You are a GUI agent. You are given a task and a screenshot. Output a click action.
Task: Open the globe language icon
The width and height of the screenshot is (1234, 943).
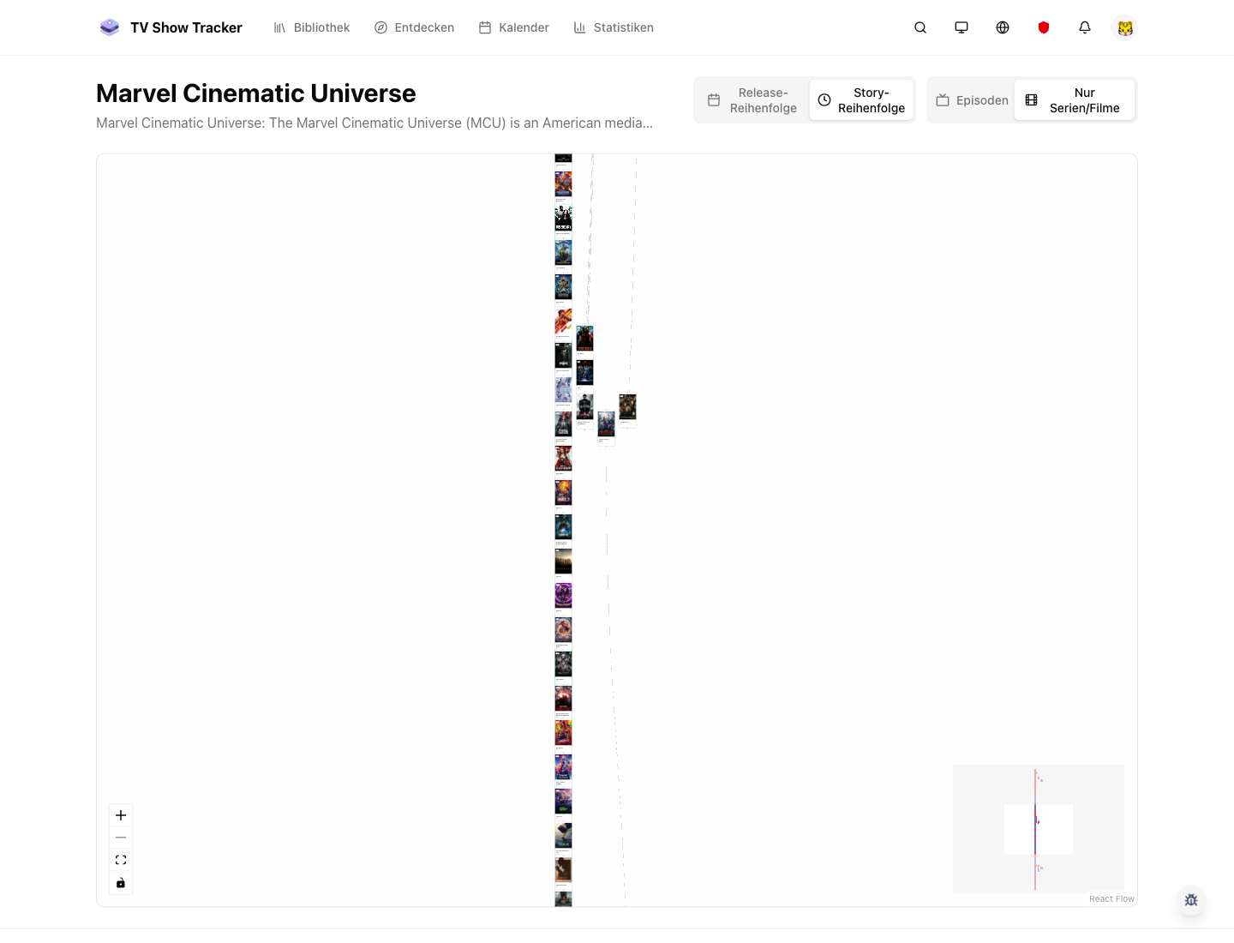click(x=1003, y=27)
